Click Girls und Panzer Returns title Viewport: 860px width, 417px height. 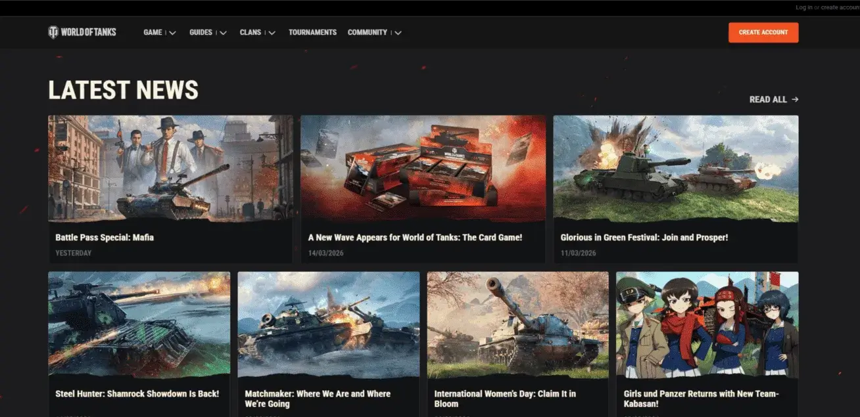[x=701, y=399]
